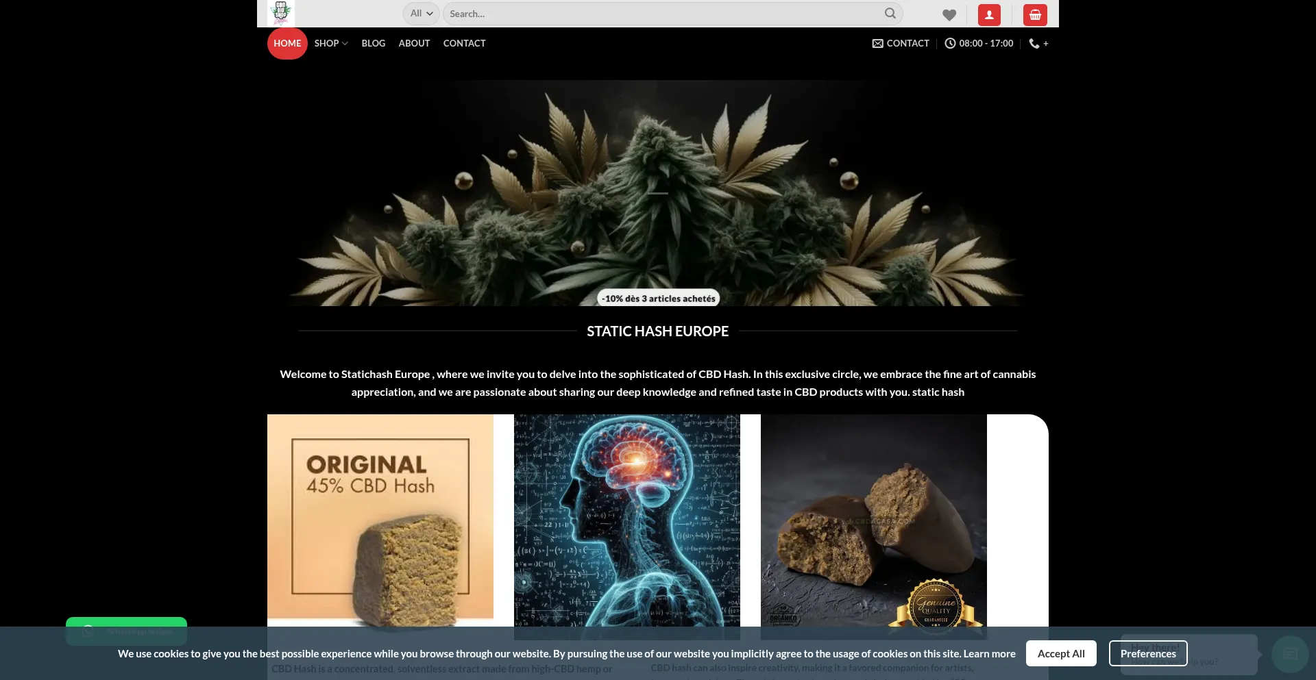Expand the All search category dropdown
This screenshot has width=1316, height=680.
tap(421, 14)
